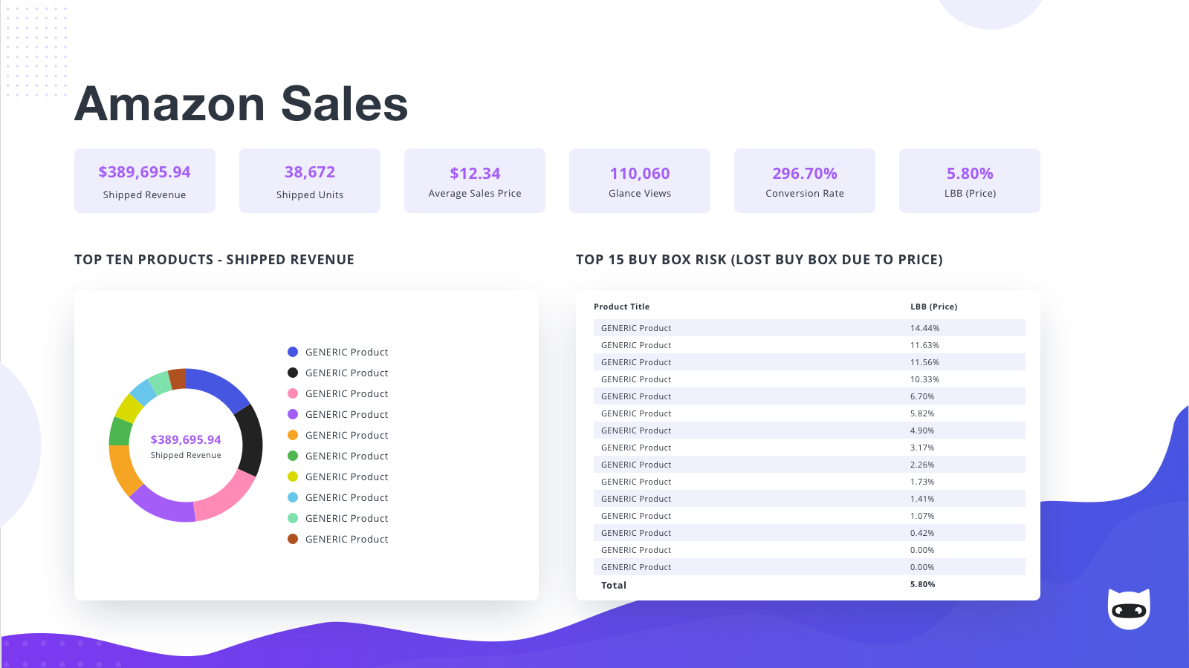The image size is (1189, 668).
Task: Select the table row with 0.42%
Action: (x=809, y=533)
